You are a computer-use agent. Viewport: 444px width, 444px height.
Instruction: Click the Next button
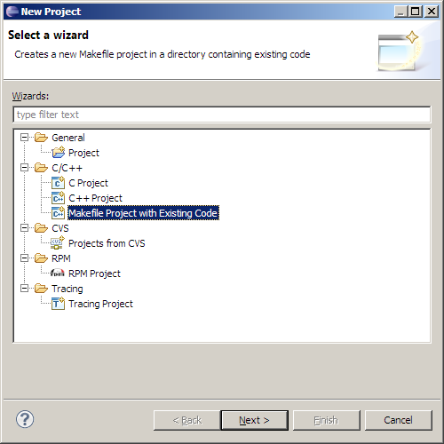pos(255,420)
